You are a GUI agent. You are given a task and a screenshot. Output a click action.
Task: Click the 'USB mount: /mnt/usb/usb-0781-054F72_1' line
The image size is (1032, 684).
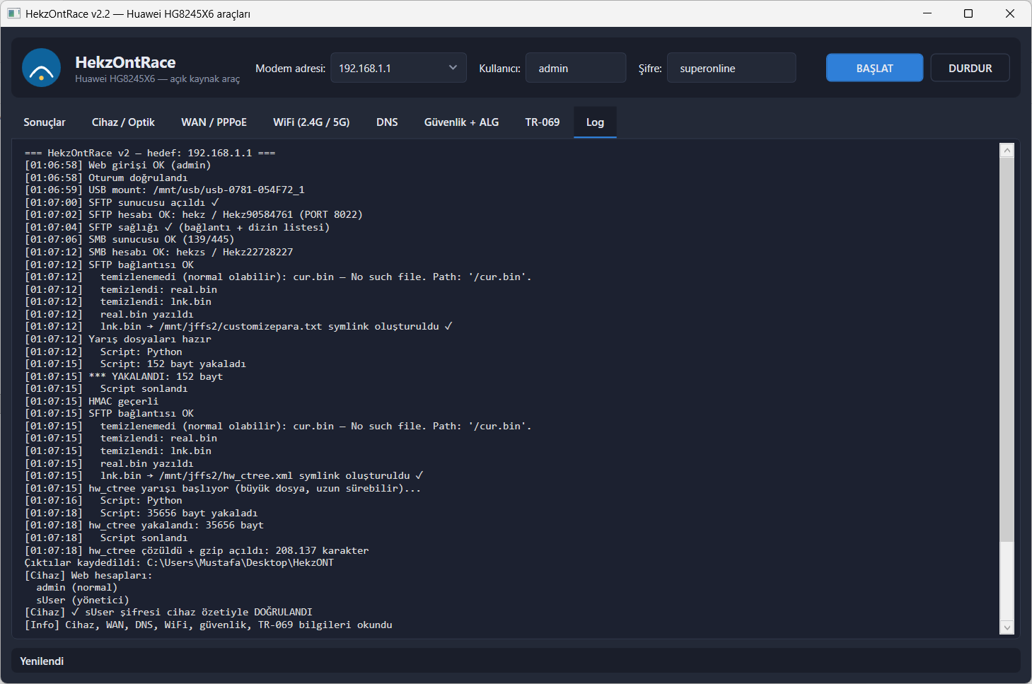click(x=165, y=190)
